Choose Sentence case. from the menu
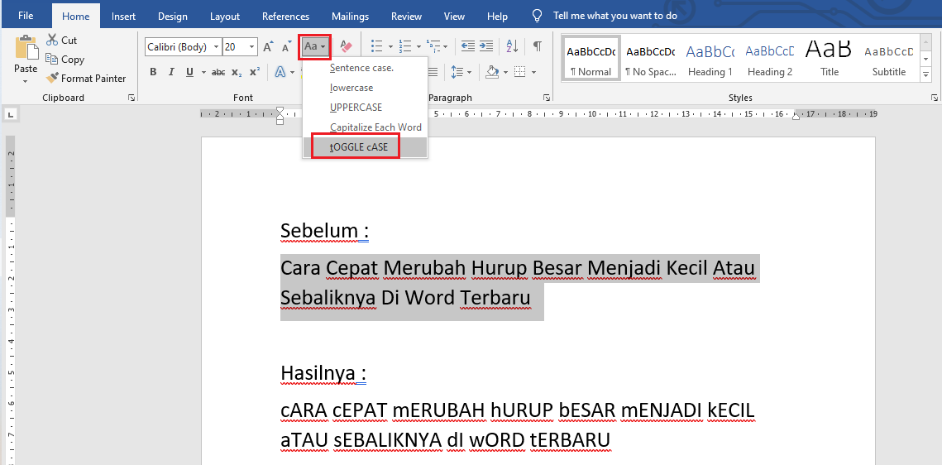Image resolution: width=942 pixels, height=465 pixels. (366, 68)
